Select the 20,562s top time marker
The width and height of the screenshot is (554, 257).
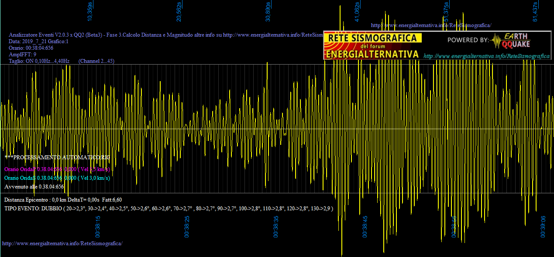[x=179, y=11]
